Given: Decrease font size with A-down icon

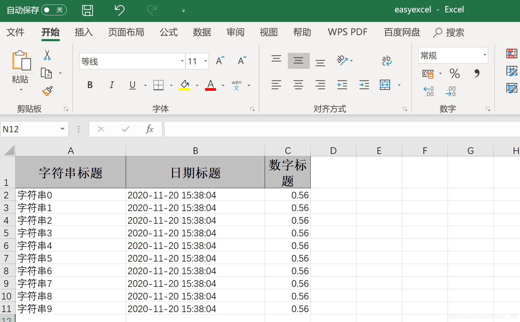Looking at the screenshot, I should tap(242, 61).
